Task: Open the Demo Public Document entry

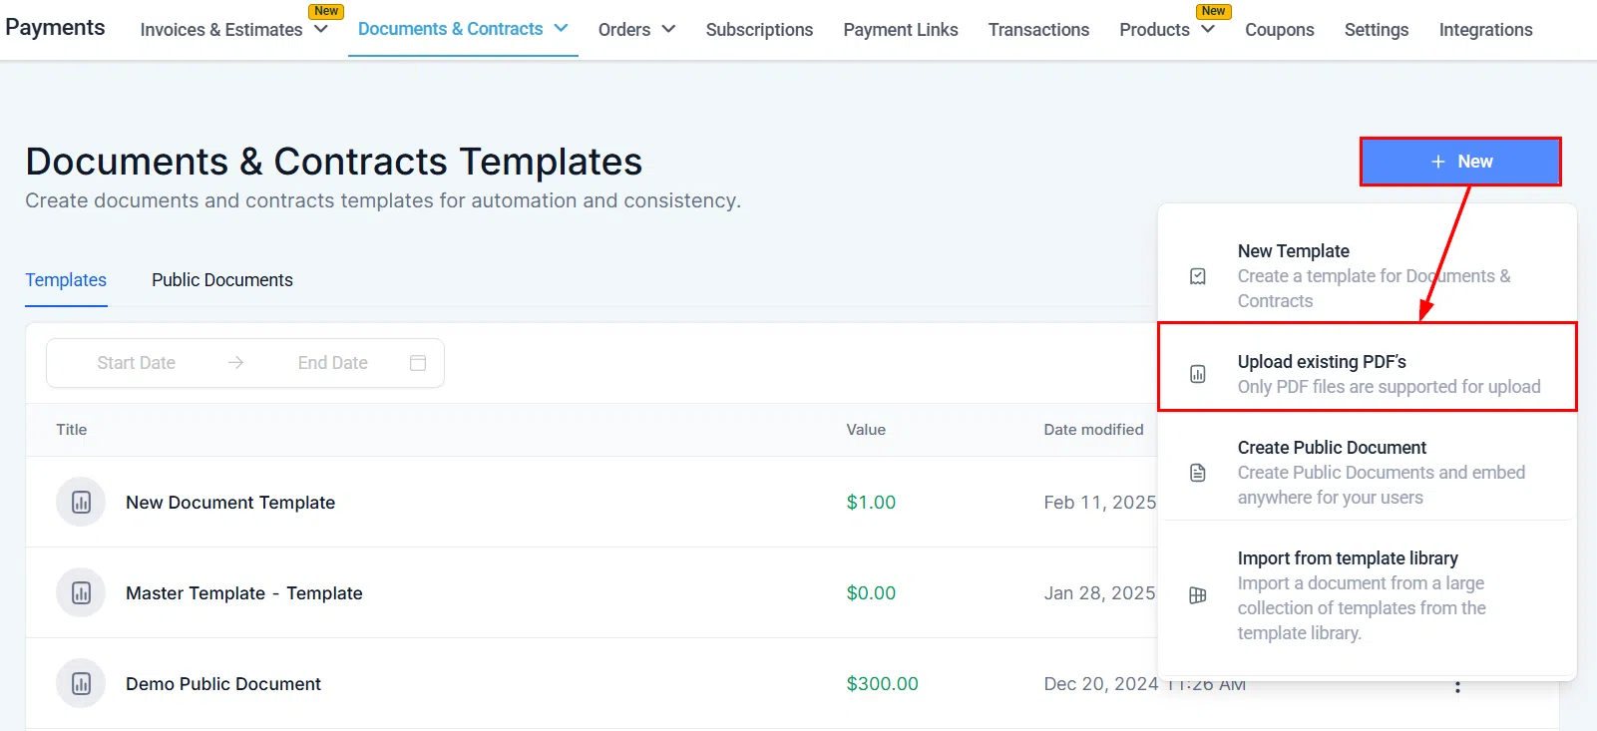Action: 223,683
